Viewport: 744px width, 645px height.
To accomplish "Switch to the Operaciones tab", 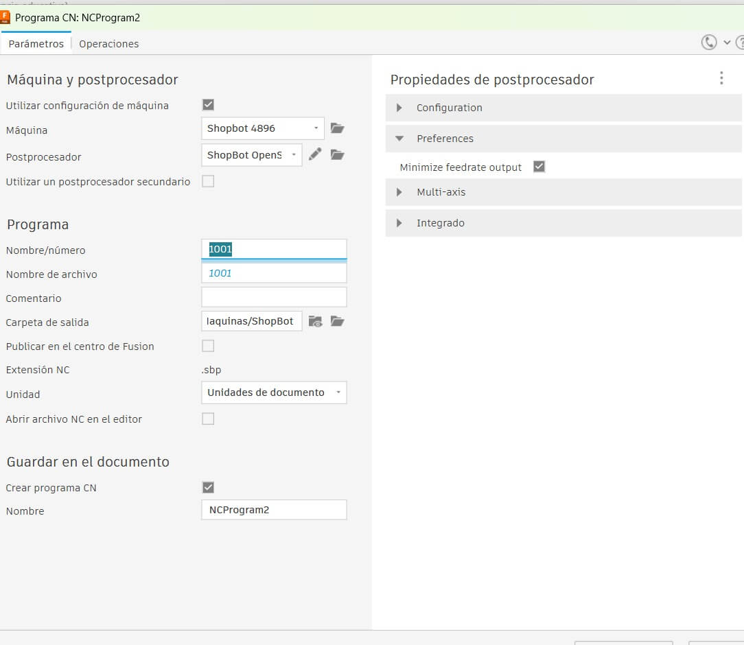I will (x=108, y=44).
